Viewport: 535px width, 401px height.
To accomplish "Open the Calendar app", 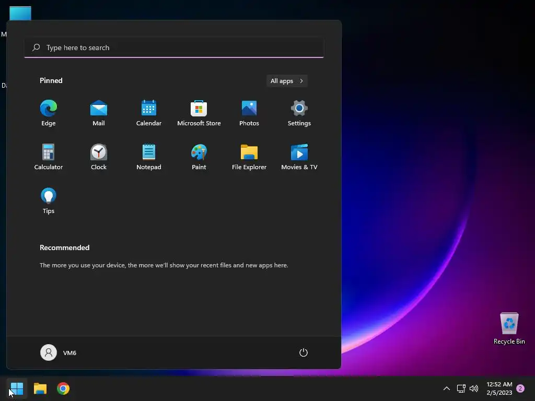I will (149, 113).
